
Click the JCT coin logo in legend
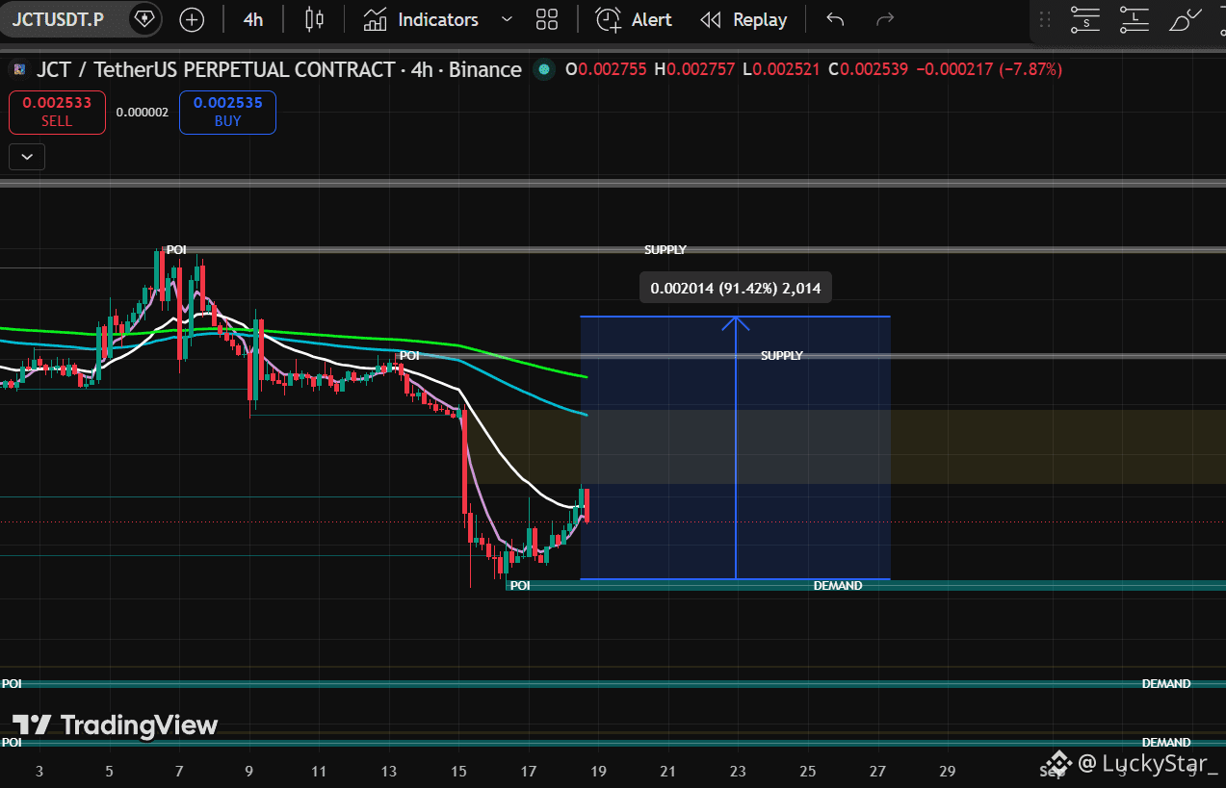click(x=19, y=69)
